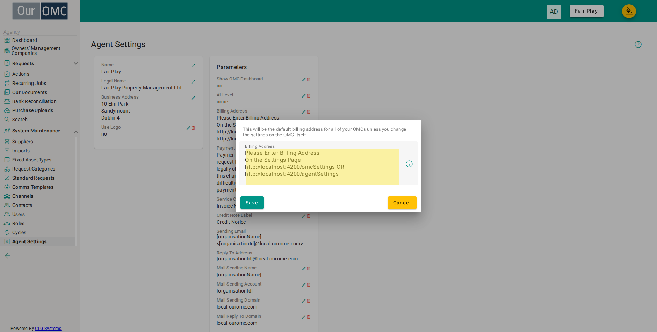Open Comms Templates page
657x332 pixels.
pyautogui.click(x=33, y=187)
